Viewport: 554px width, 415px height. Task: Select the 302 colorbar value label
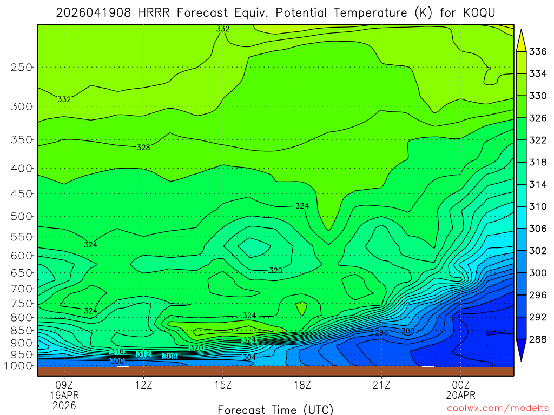pos(538,251)
